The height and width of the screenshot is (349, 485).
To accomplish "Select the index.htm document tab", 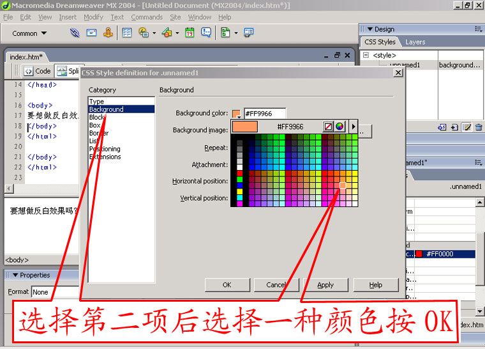I will coord(26,57).
